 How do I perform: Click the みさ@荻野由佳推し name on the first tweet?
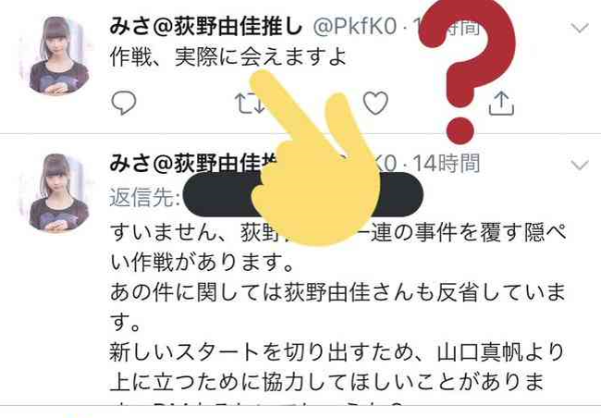coord(206,27)
